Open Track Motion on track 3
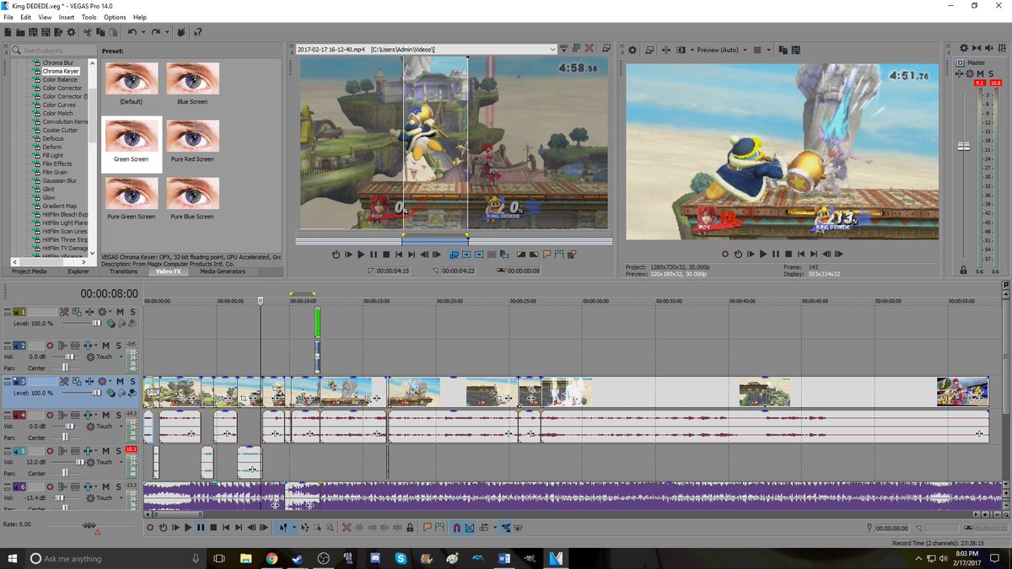 coord(77,381)
